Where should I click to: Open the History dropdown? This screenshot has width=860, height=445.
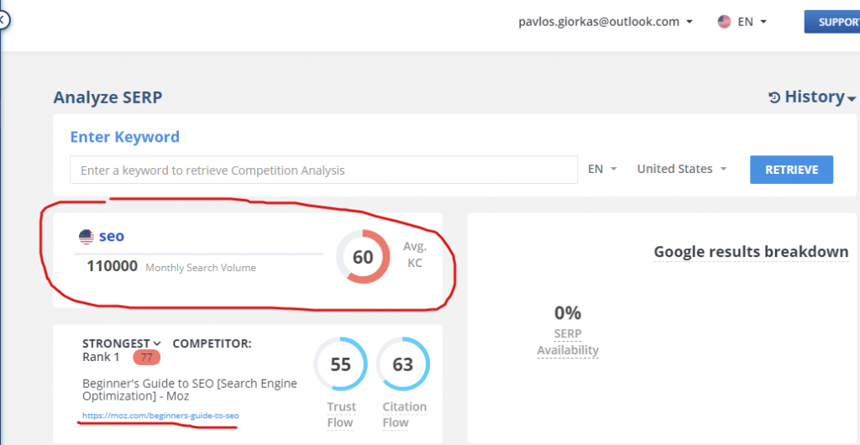(x=813, y=97)
